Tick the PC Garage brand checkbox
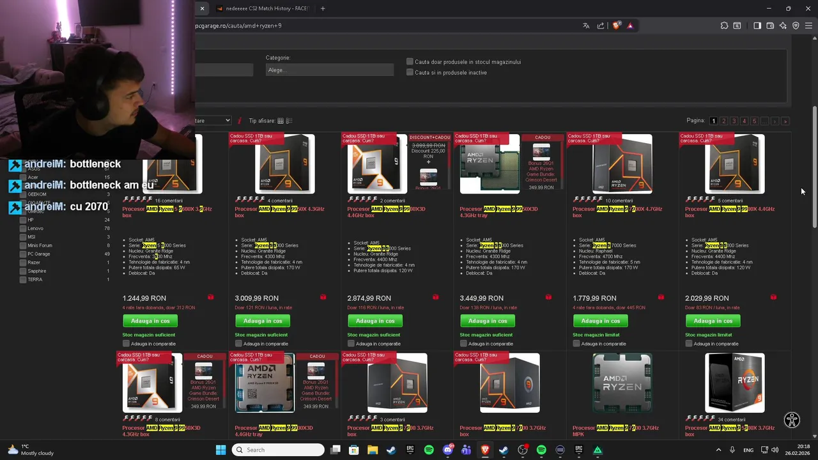 coord(23,254)
